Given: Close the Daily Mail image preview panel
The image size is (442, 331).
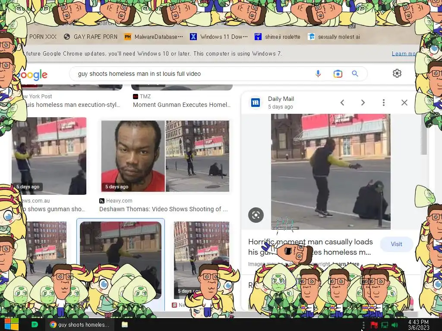Looking at the screenshot, I should click(404, 103).
